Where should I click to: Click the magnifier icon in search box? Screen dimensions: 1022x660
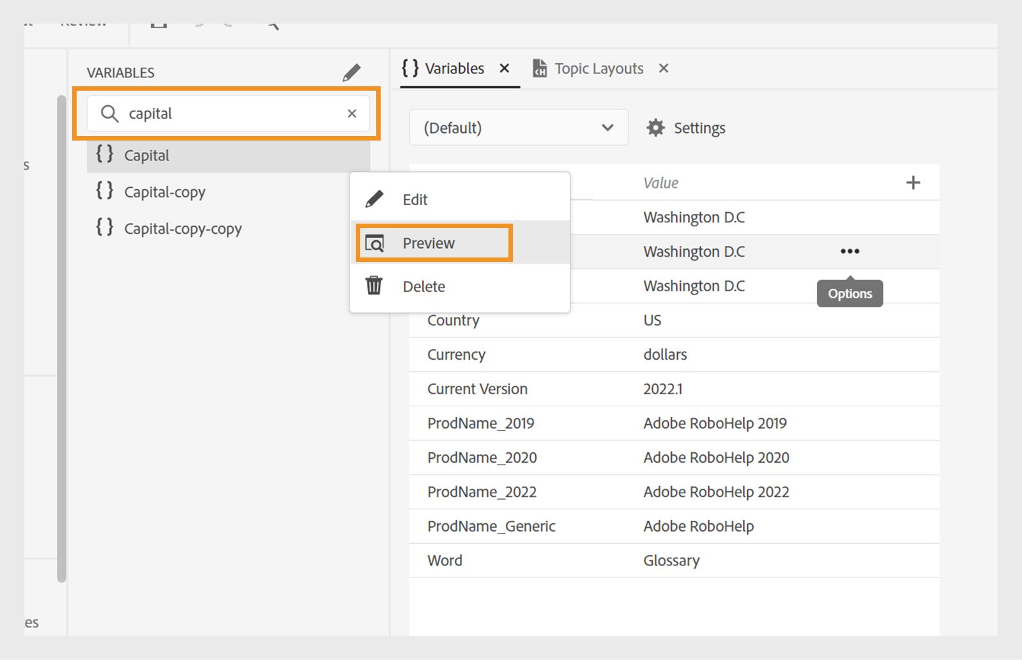[110, 114]
